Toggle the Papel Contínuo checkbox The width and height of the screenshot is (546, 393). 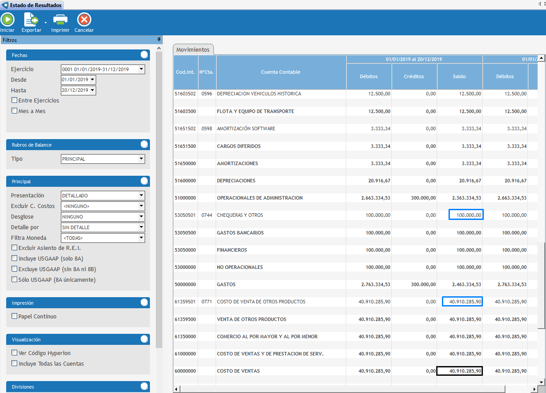15,317
